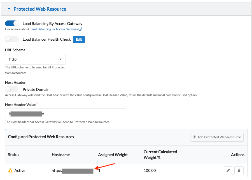
Task: Edit the resource with the pencil icon
Action: click(228, 170)
